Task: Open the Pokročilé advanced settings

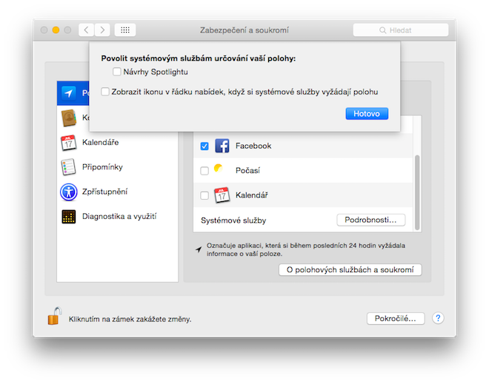Action: pos(396,319)
